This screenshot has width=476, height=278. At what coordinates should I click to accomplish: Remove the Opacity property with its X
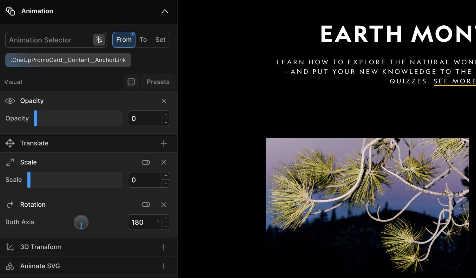click(x=164, y=101)
